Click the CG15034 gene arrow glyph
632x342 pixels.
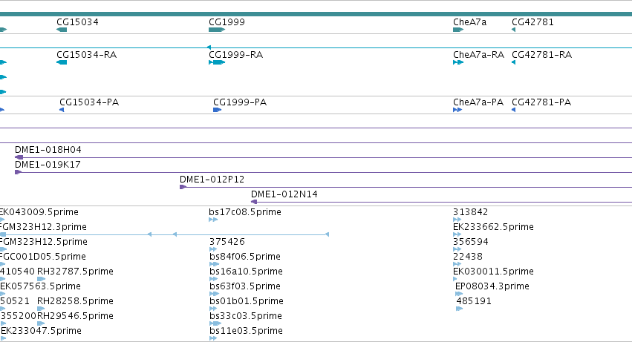(62, 30)
